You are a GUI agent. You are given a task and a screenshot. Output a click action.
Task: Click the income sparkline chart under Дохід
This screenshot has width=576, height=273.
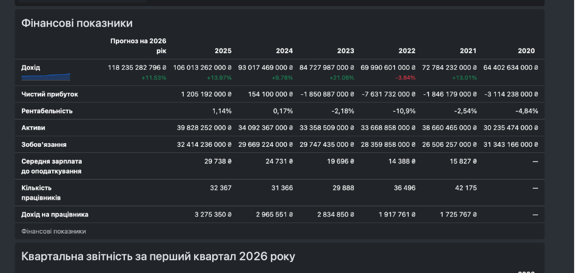pyautogui.click(x=46, y=77)
